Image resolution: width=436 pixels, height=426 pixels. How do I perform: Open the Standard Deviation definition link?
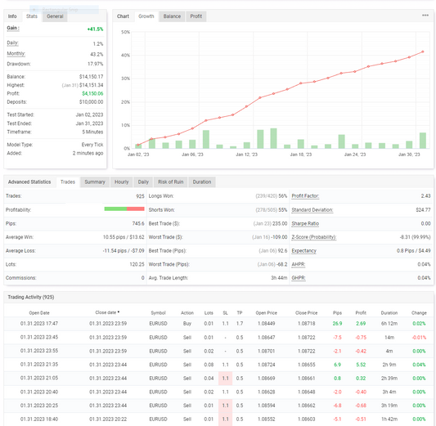click(x=312, y=210)
